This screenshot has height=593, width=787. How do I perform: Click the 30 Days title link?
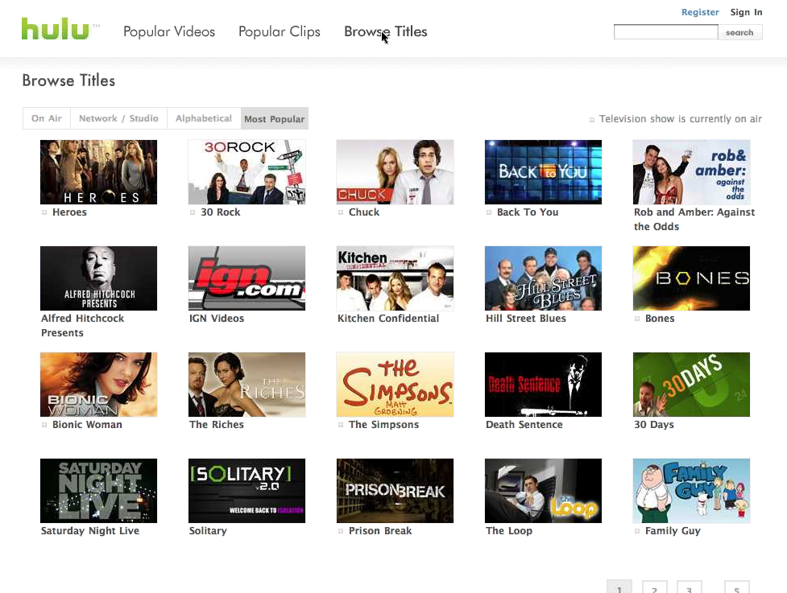point(654,425)
